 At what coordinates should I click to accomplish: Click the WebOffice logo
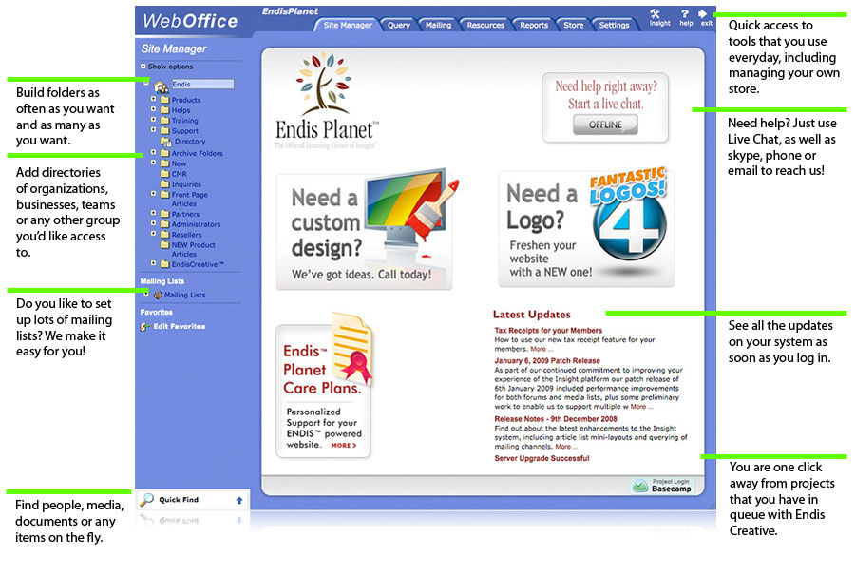(190, 21)
